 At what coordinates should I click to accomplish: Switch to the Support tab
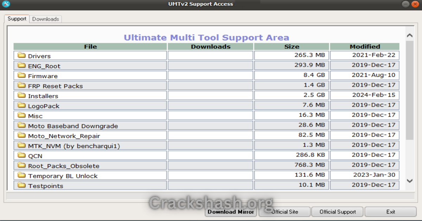[17, 19]
